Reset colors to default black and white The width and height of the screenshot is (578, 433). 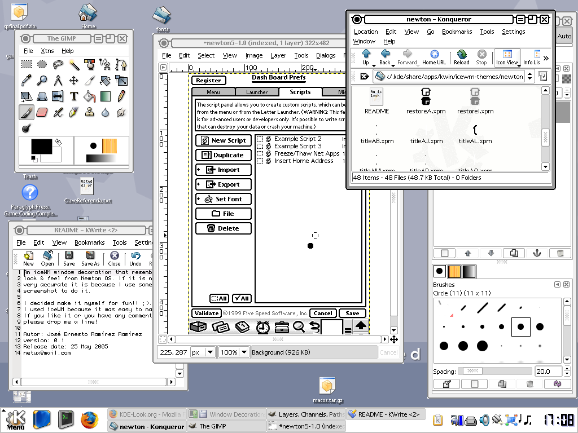click(x=34, y=158)
